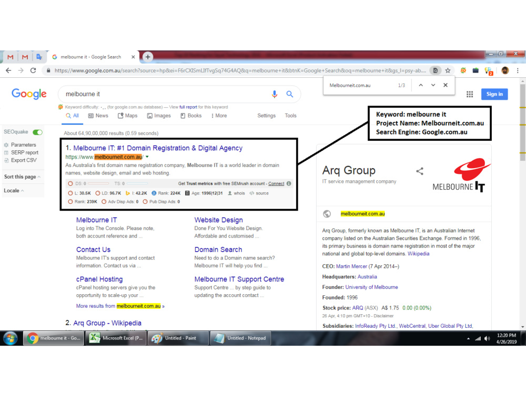526x394 pixels.
Task: Click the volume icon in system tray
Action: click(487, 339)
